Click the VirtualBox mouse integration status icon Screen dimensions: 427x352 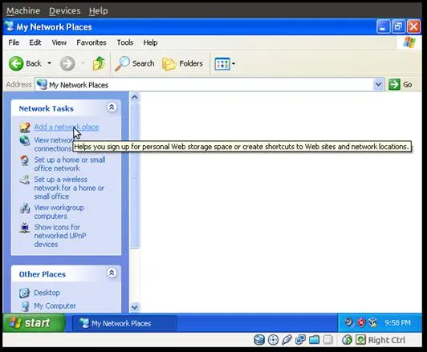click(x=347, y=340)
